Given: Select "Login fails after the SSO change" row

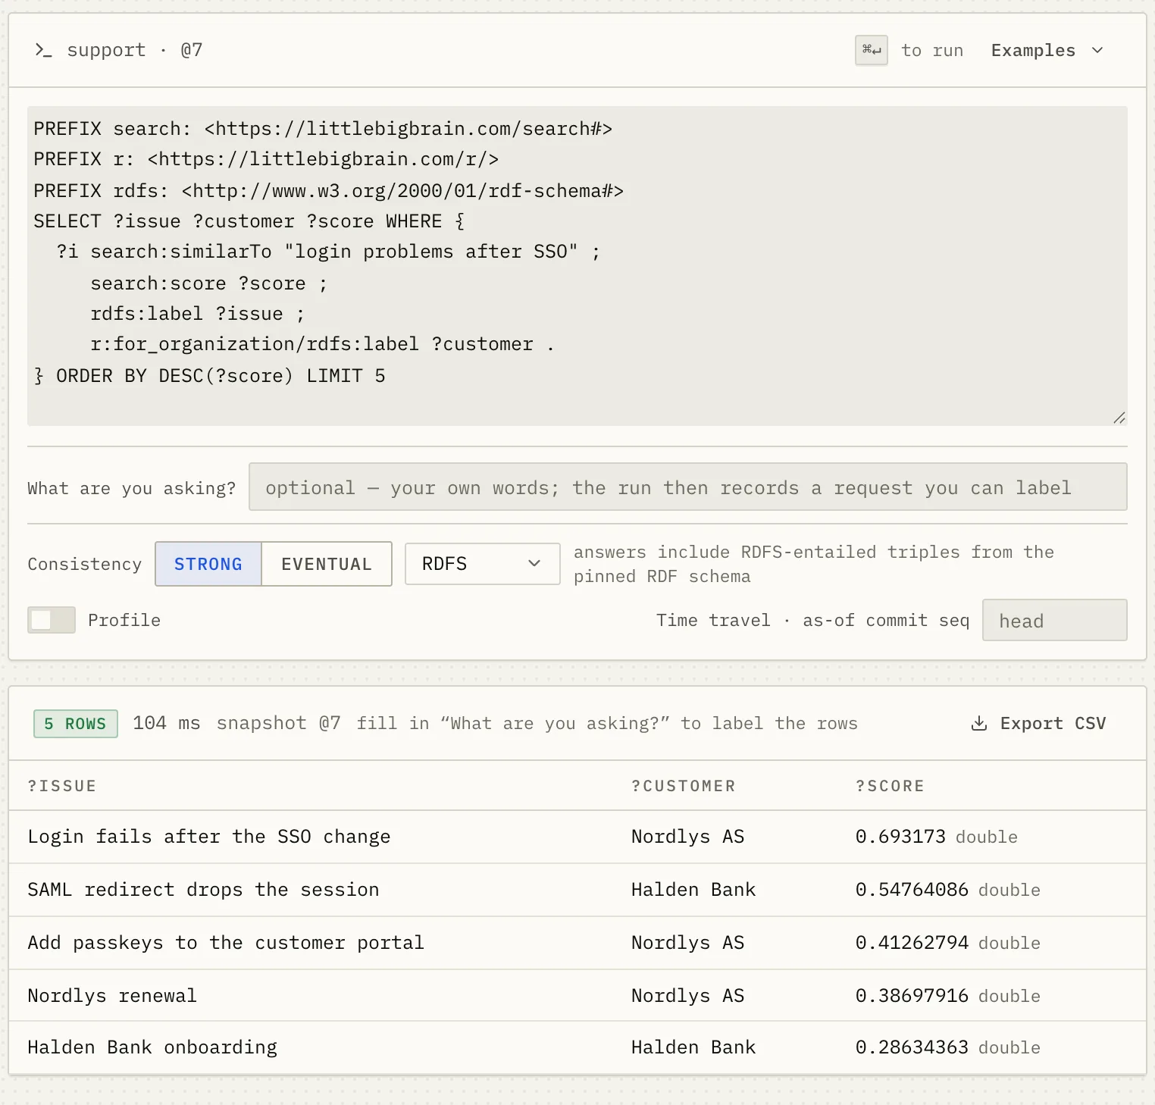Looking at the screenshot, I should coord(577,837).
